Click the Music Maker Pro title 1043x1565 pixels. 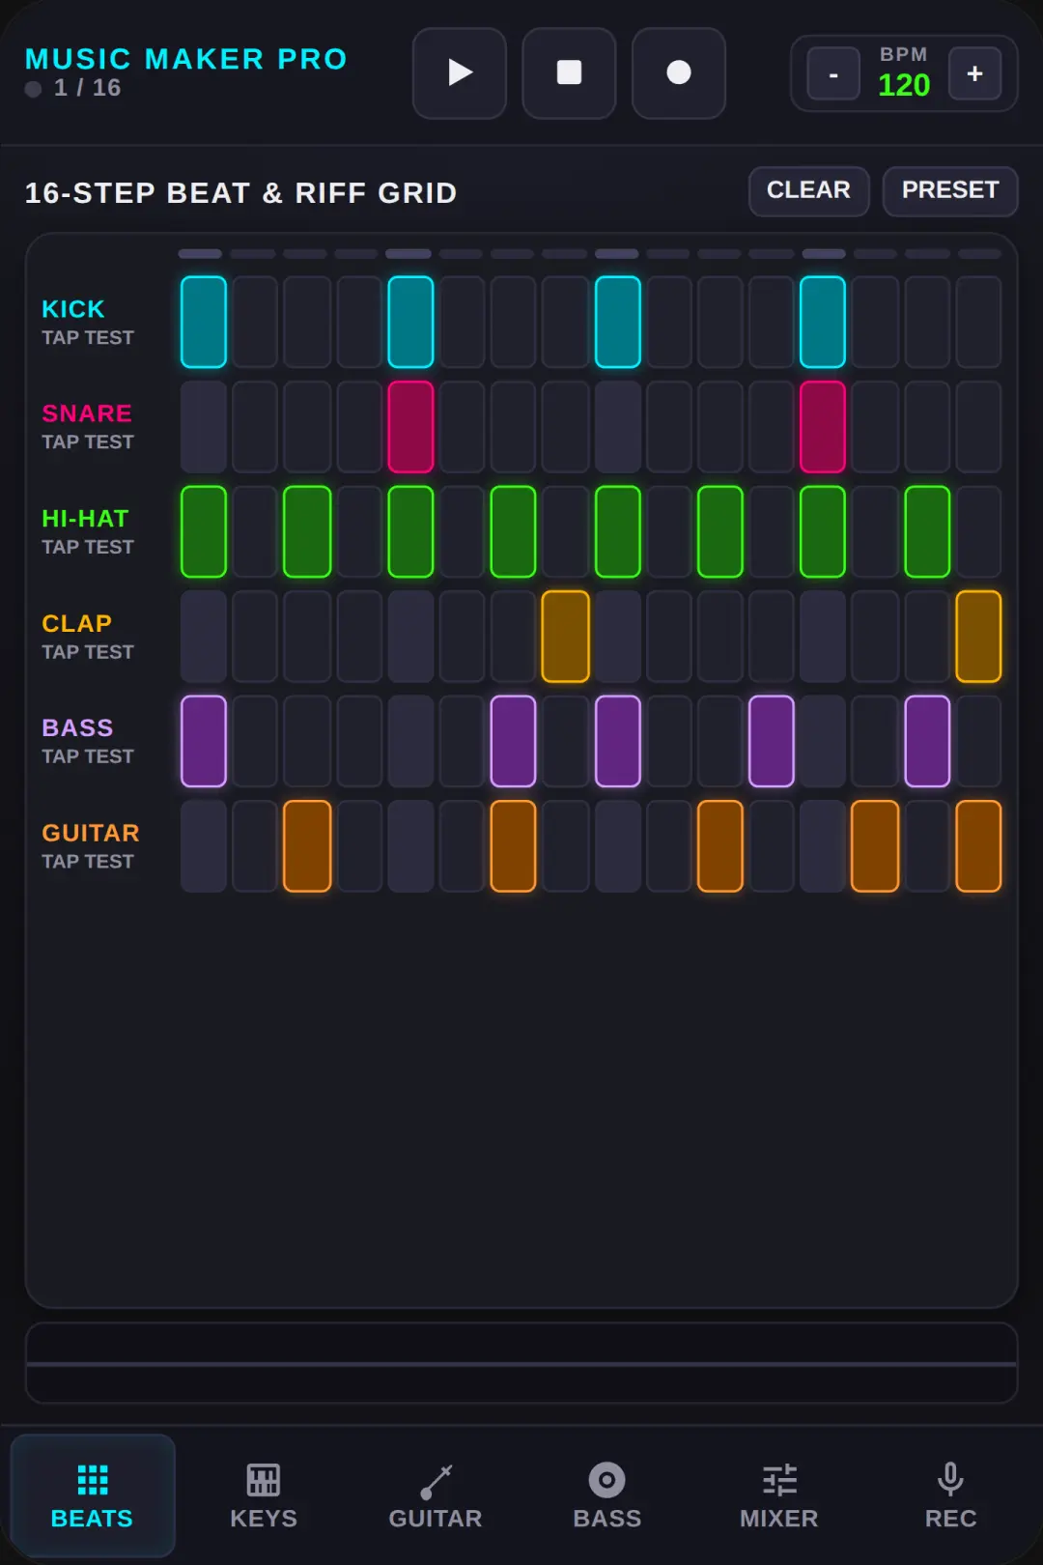tap(185, 59)
